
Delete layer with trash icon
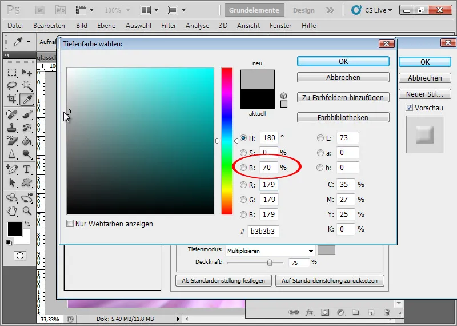coord(387,312)
